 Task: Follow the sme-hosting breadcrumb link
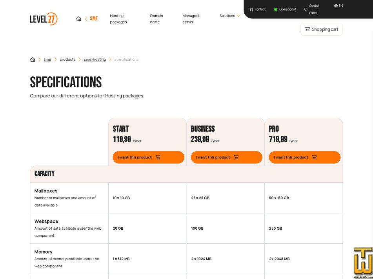[x=95, y=59]
